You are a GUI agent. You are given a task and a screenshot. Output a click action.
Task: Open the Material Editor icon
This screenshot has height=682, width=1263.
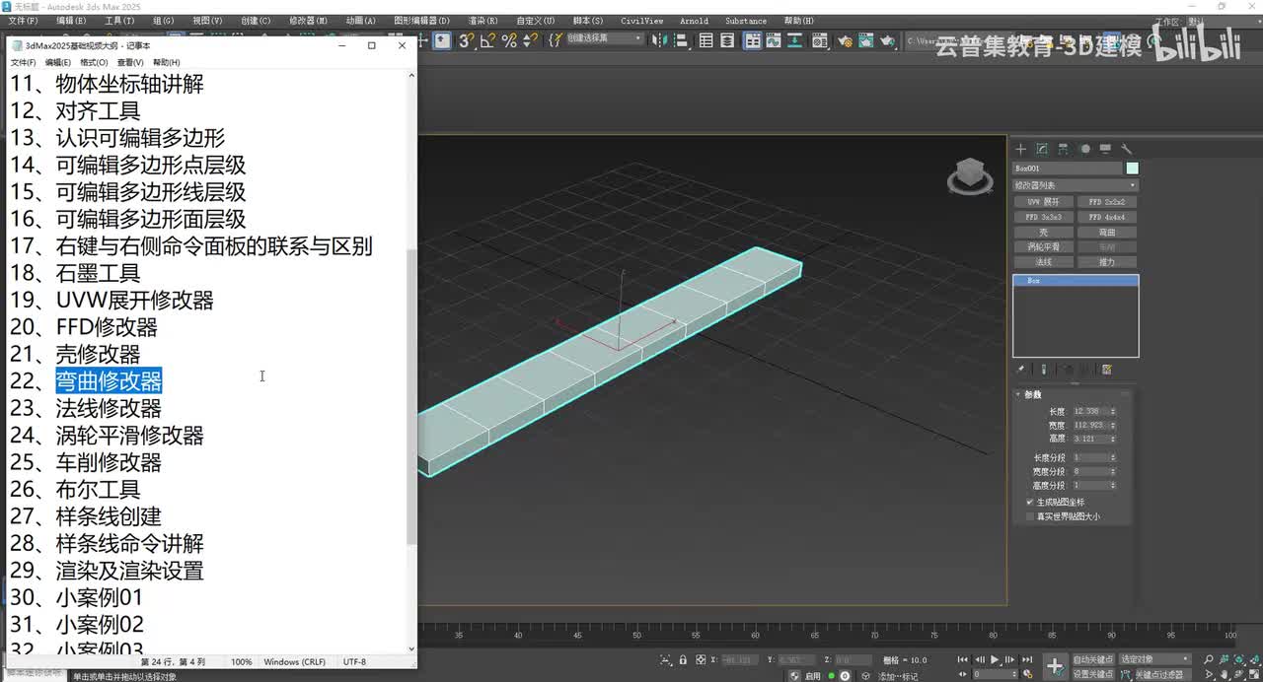[x=819, y=40]
